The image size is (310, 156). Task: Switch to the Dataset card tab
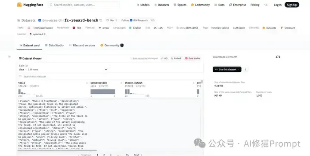pyautogui.click(x=29, y=46)
